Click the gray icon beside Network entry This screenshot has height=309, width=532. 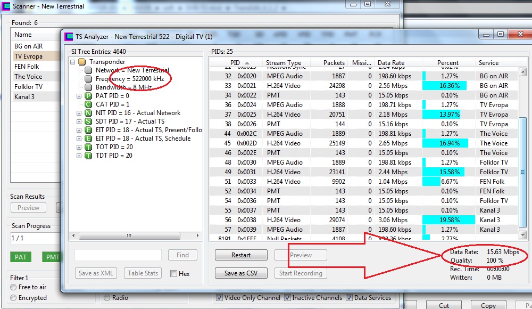click(x=88, y=70)
